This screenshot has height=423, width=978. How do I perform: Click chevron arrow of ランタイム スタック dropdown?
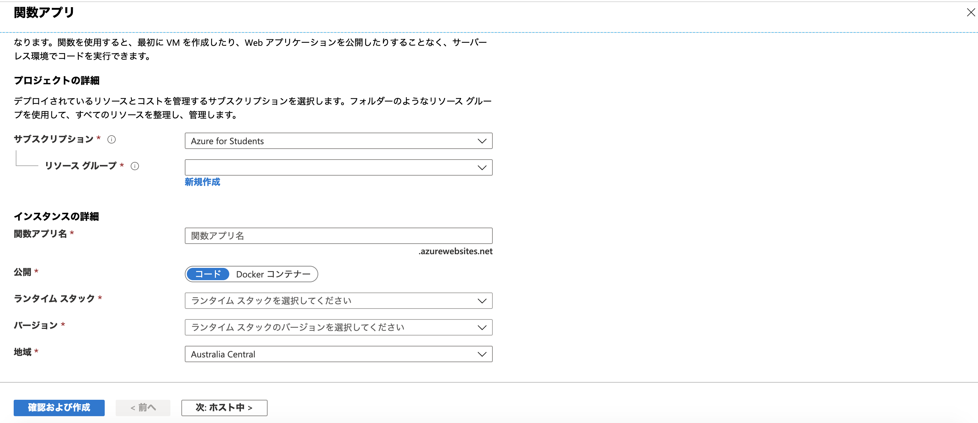tap(482, 301)
